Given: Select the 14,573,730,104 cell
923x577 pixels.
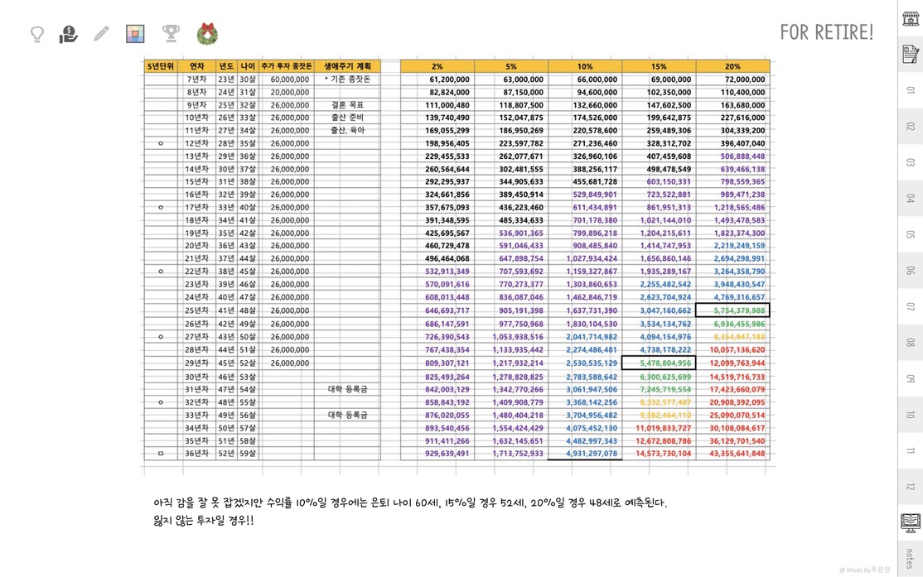Looking at the screenshot, I should click(x=659, y=454).
